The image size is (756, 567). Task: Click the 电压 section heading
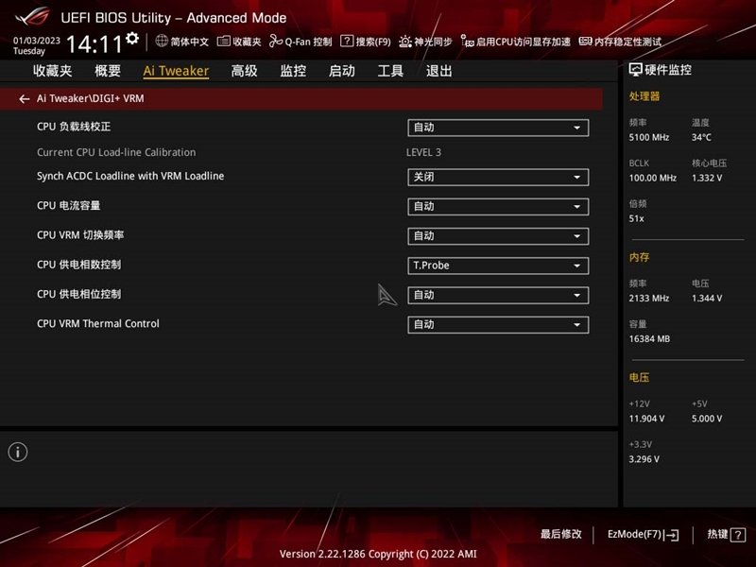coord(640,377)
